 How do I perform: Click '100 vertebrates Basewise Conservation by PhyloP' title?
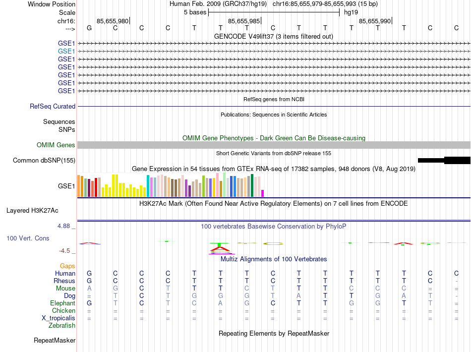click(x=274, y=227)
